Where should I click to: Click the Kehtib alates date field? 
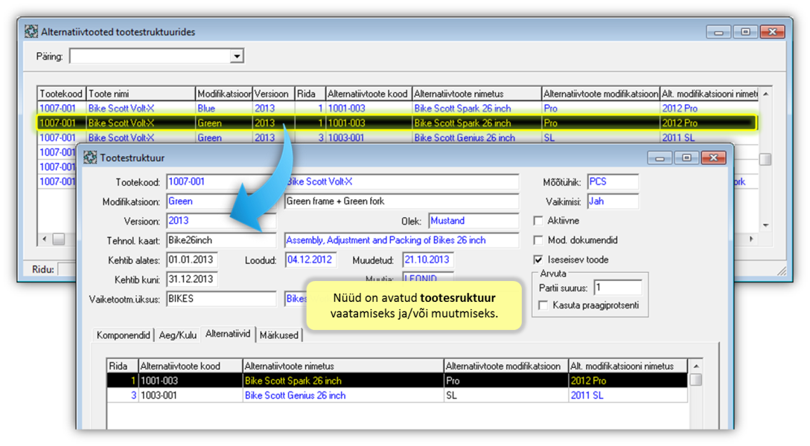coord(191,260)
